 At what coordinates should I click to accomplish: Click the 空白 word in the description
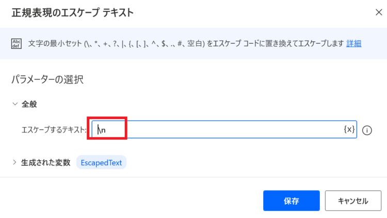[195, 43]
